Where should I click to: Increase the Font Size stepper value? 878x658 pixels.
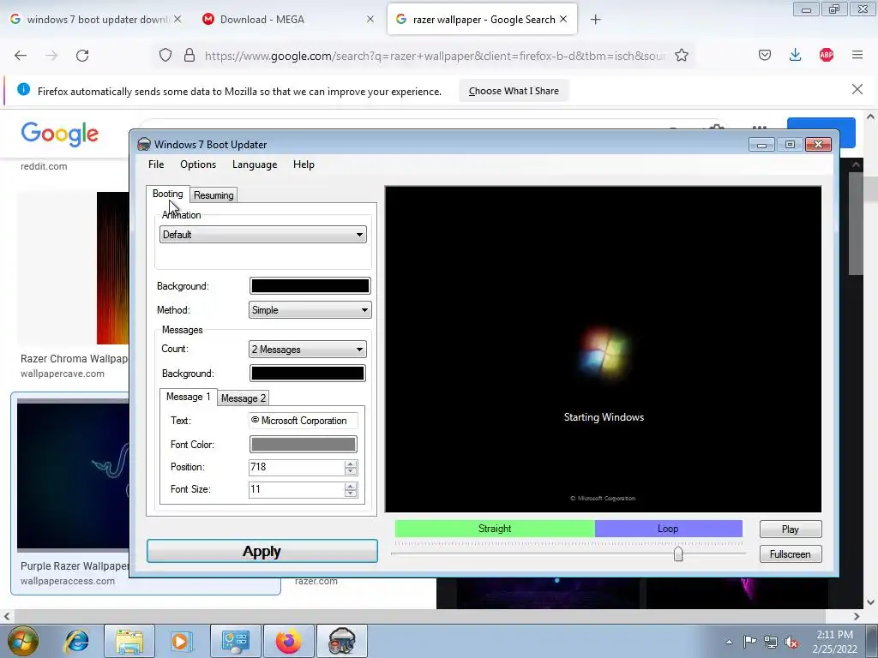click(x=351, y=487)
